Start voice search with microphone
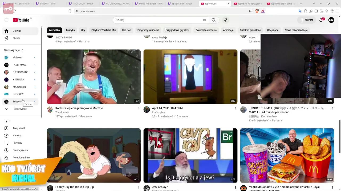This screenshot has height=191, width=341. click(226, 20)
